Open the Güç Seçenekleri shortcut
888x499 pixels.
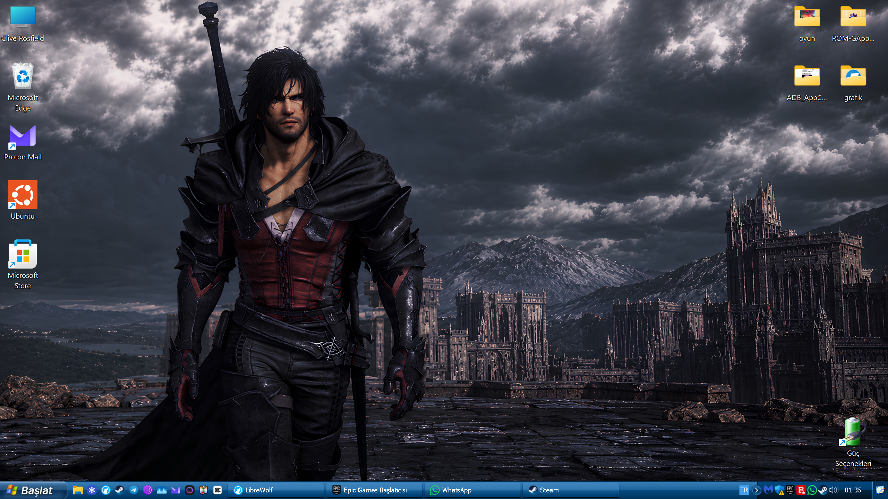853,443
